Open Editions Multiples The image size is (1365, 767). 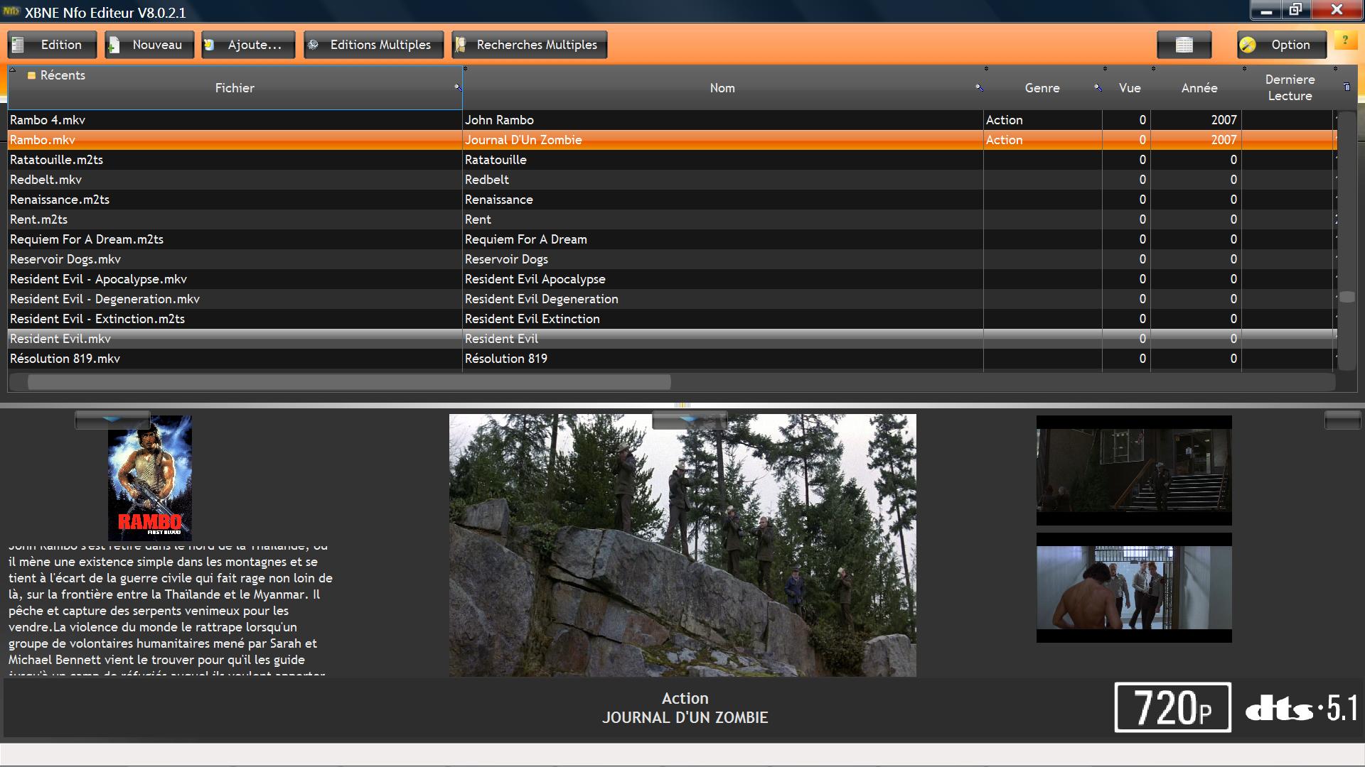[373, 45]
